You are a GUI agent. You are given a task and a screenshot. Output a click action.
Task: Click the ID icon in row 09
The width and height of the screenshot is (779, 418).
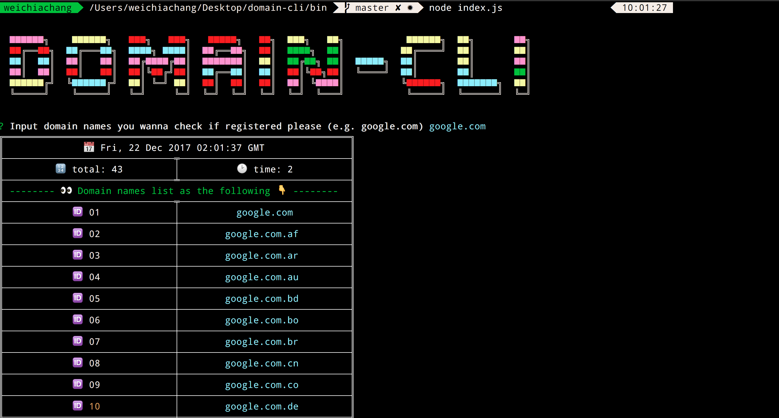[x=78, y=384]
